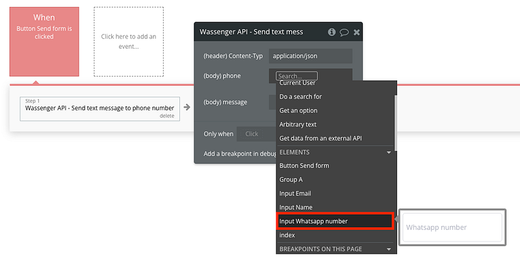Open the comment bubble icon in dialog header

(344, 31)
